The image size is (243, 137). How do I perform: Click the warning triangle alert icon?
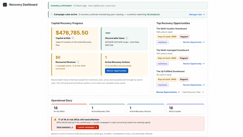pyautogui.click(x=55, y=119)
